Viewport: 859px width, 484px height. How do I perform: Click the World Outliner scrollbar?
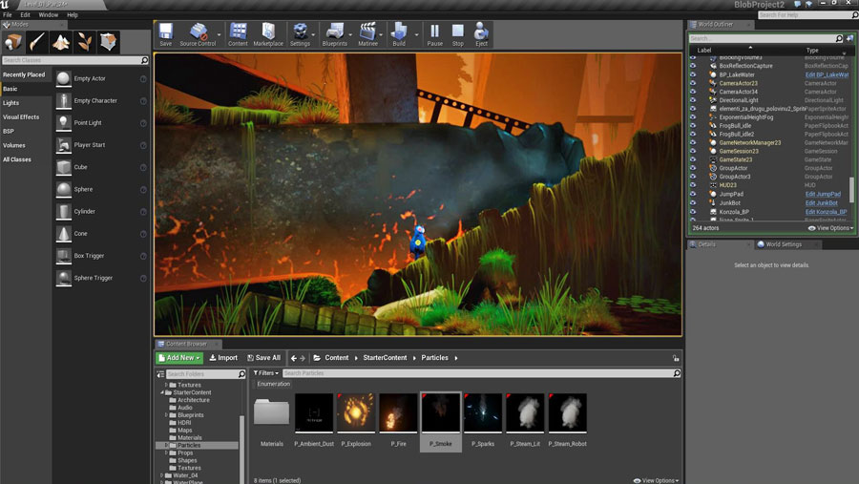point(851,189)
